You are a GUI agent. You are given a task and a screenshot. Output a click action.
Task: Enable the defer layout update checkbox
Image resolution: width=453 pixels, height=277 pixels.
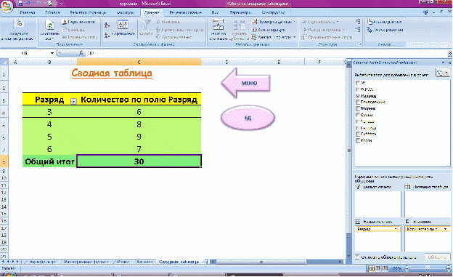coord(357,257)
